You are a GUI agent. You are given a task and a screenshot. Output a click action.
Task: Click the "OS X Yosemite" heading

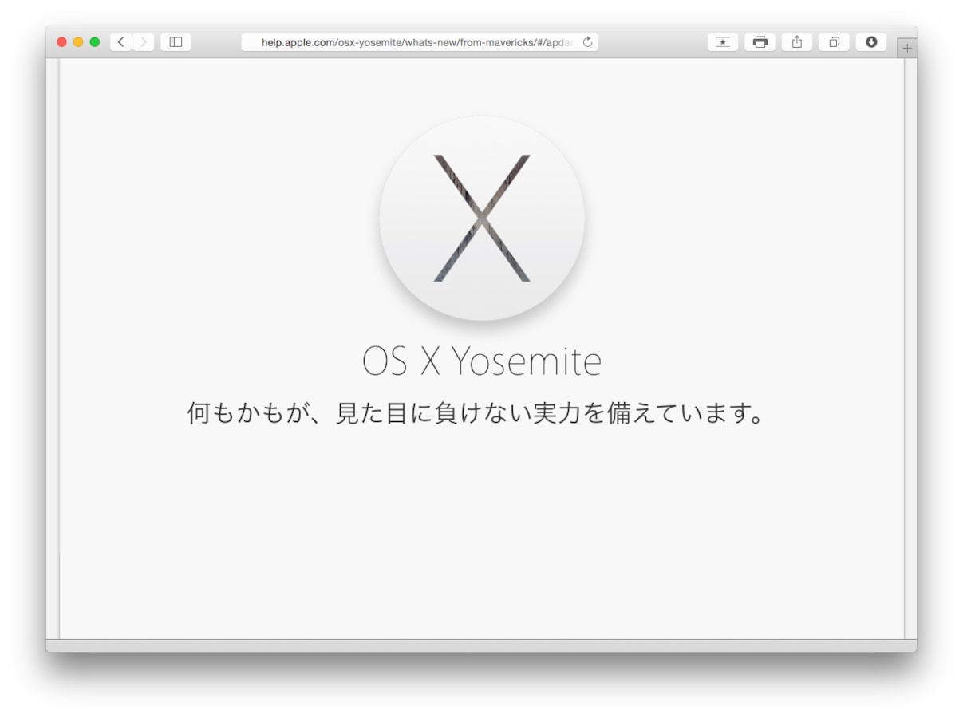[x=482, y=361]
